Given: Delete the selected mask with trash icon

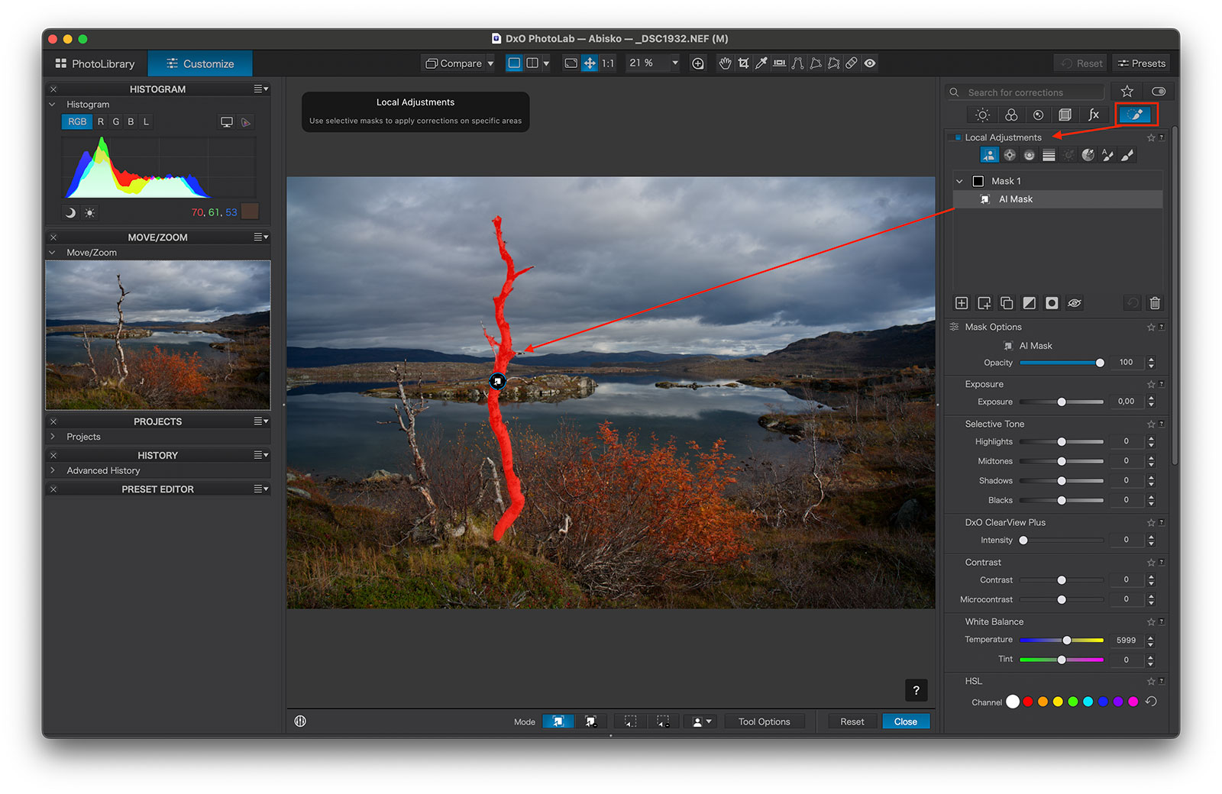Looking at the screenshot, I should tap(1155, 303).
